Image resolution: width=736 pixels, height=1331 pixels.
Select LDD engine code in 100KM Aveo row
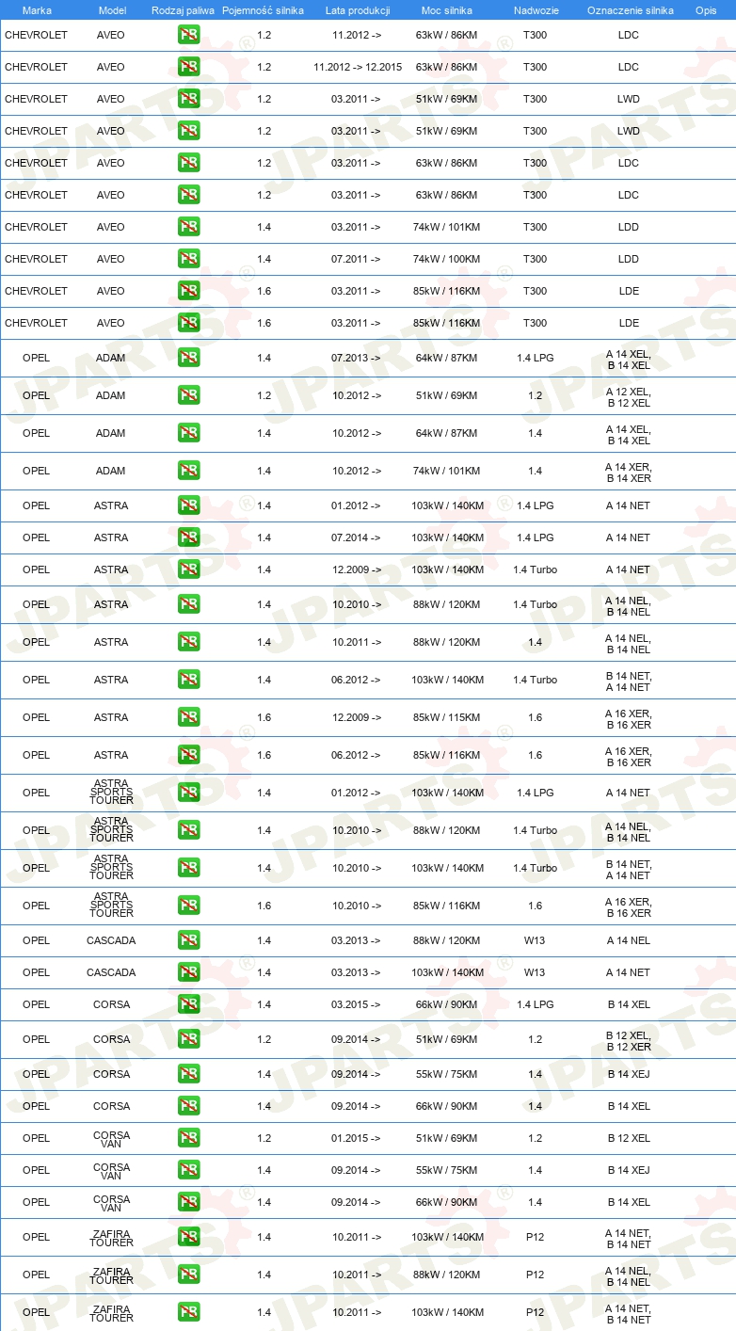coord(629,259)
